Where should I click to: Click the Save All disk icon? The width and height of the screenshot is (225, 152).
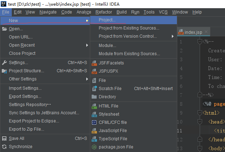tap(5, 138)
